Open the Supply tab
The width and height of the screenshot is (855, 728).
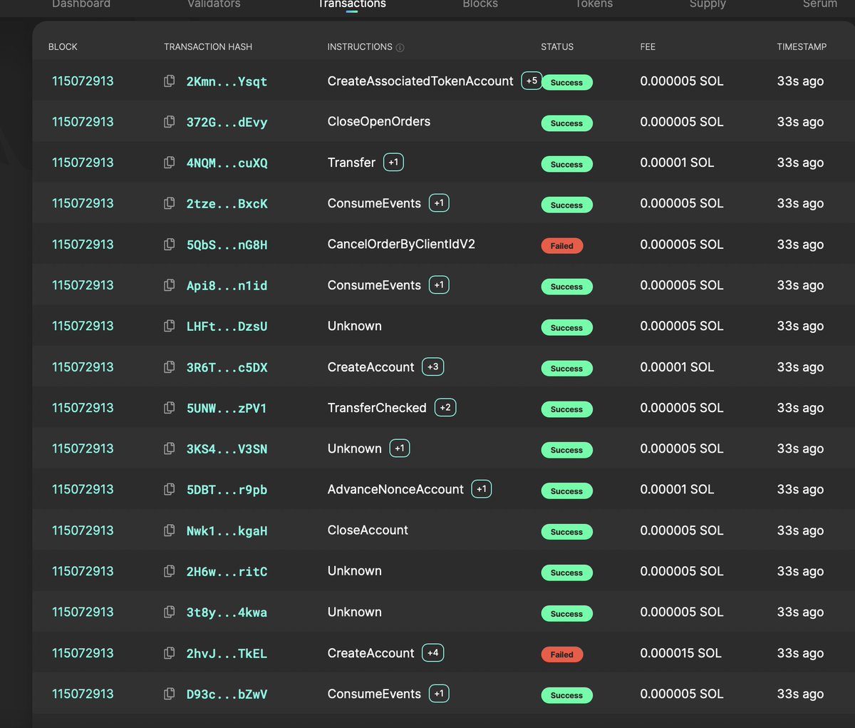(x=708, y=4)
